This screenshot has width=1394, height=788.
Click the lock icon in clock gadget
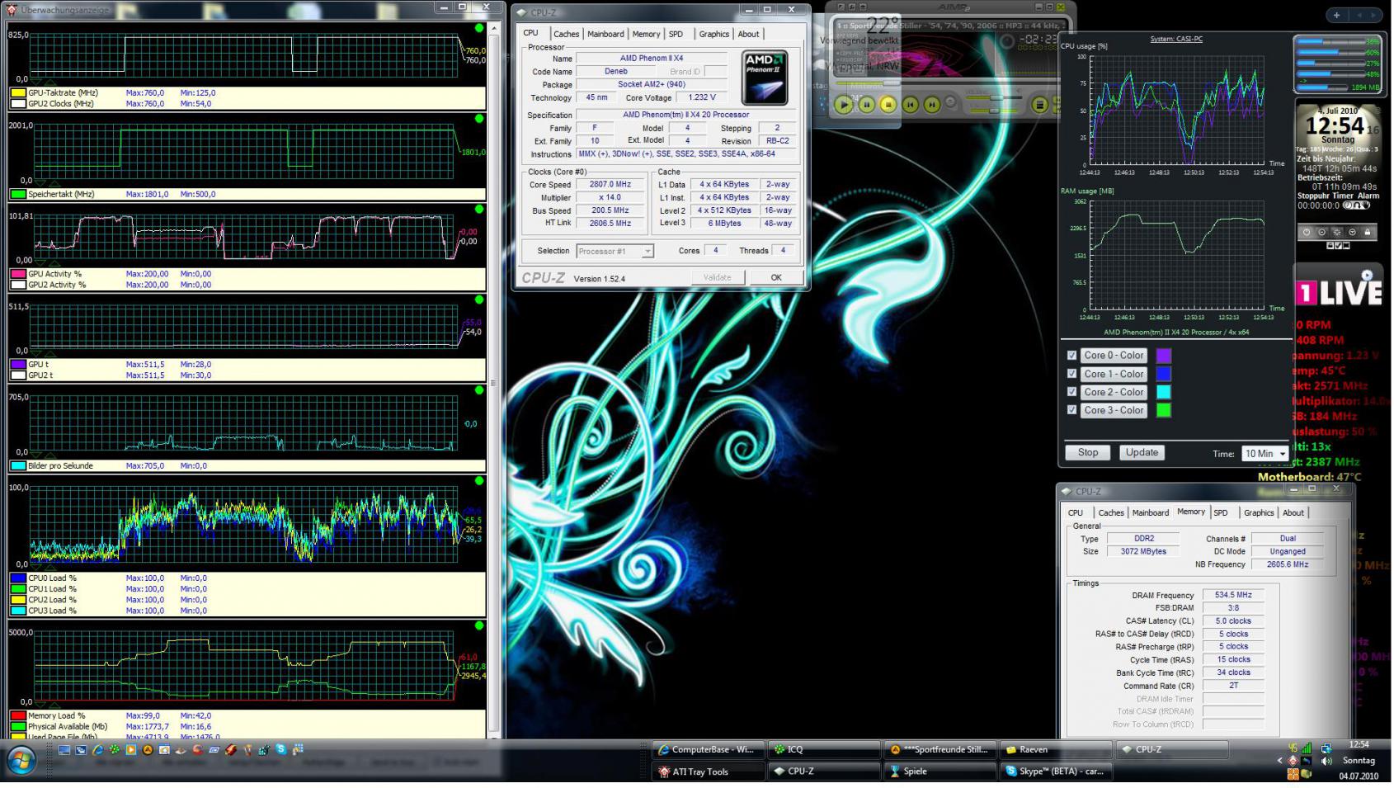click(1368, 232)
